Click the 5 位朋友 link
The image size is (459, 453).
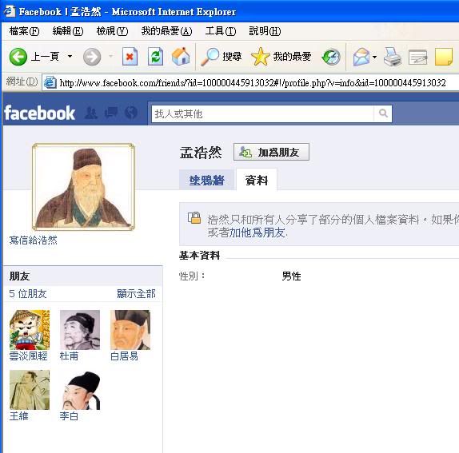pyautogui.click(x=28, y=294)
